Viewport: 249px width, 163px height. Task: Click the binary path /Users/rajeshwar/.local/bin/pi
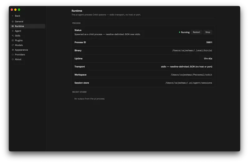pos(192,50)
